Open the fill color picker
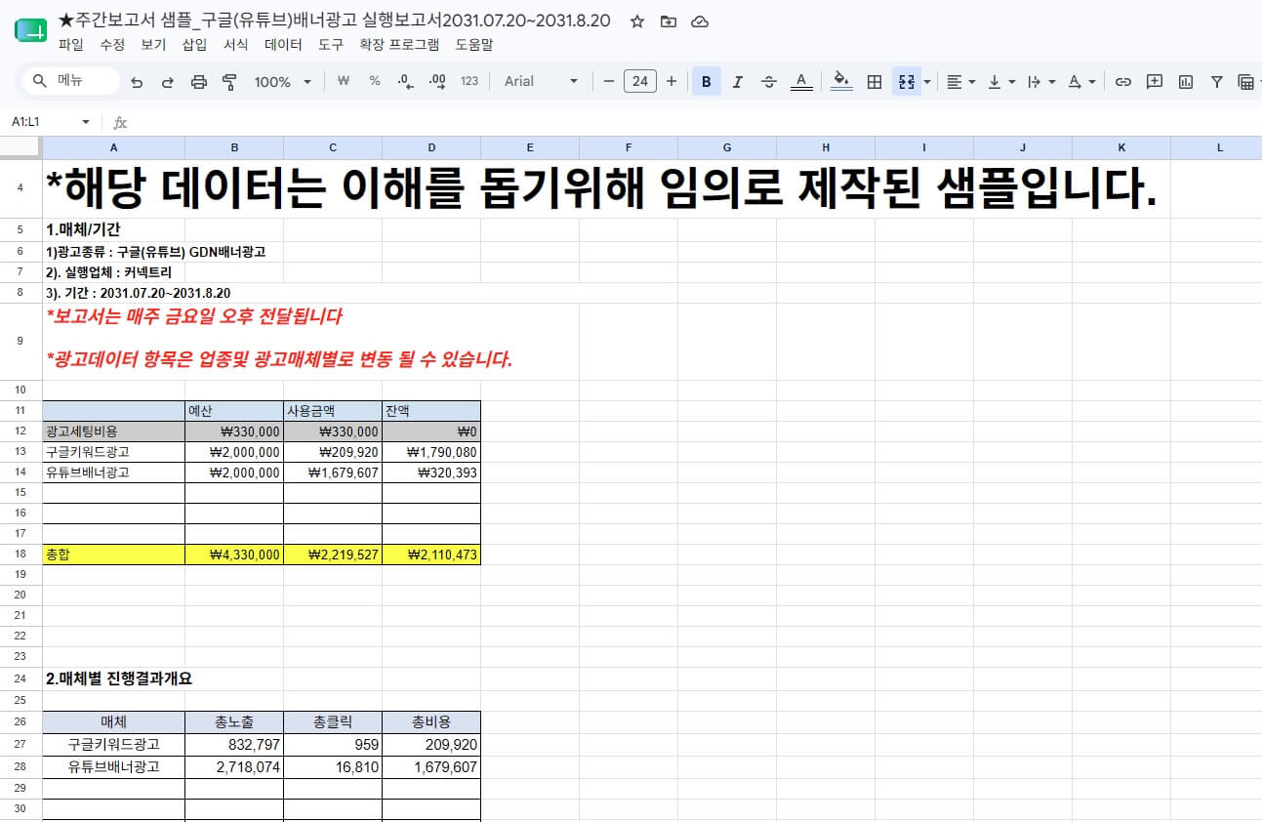 coord(841,82)
